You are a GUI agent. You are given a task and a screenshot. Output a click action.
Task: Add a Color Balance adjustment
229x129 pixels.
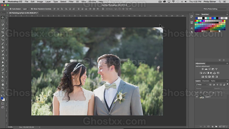tap(204, 73)
